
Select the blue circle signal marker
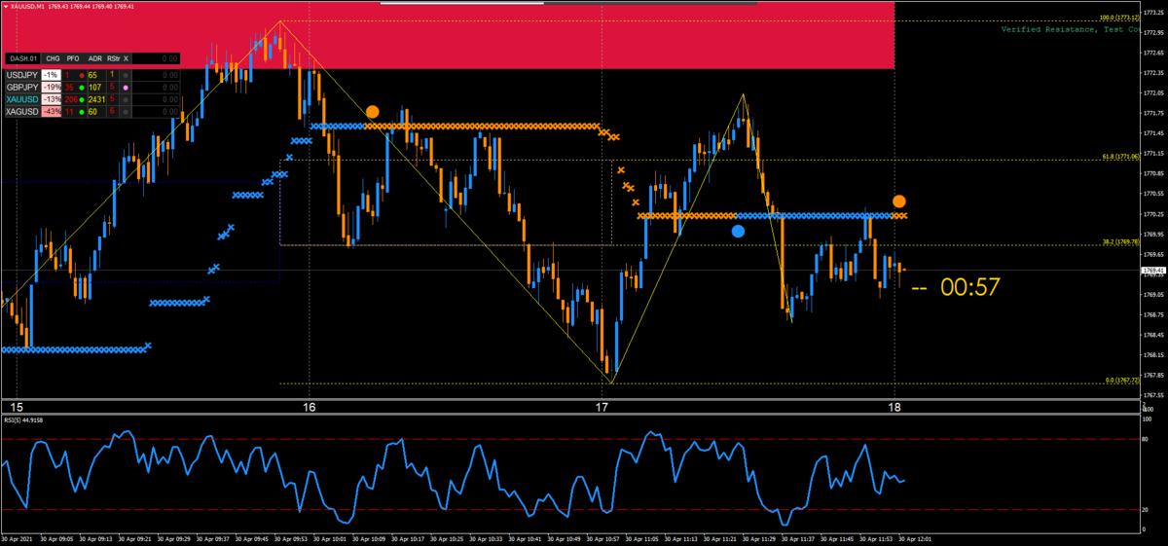pyautogui.click(x=738, y=232)
